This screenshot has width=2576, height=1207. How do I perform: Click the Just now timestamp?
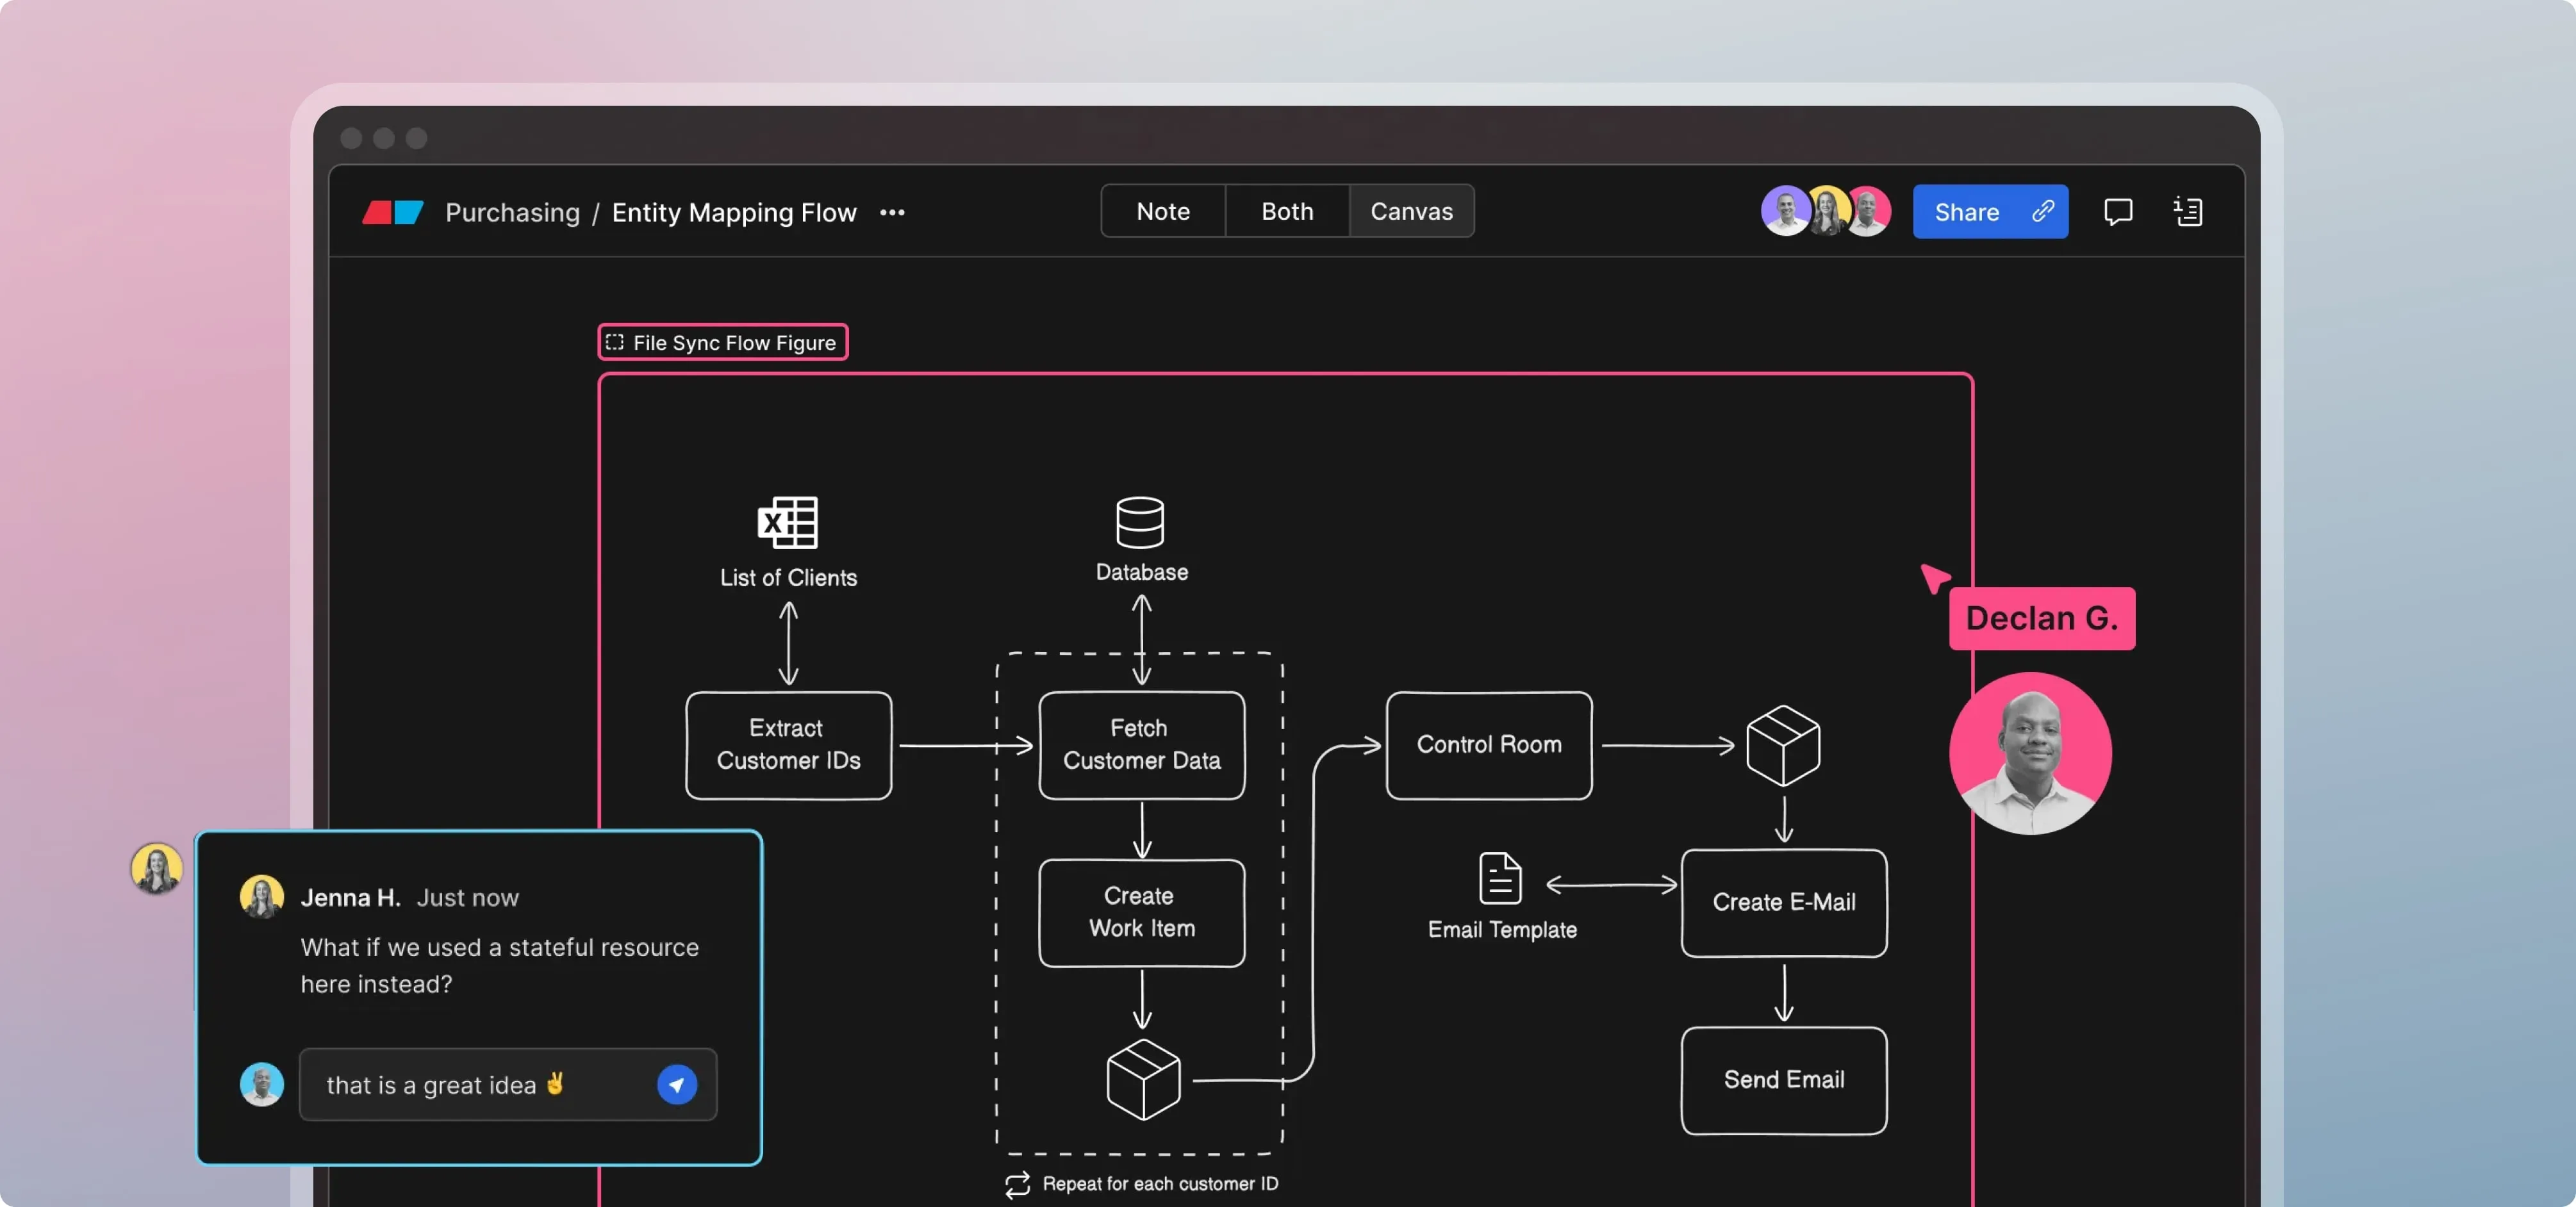[467, 898]
